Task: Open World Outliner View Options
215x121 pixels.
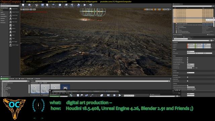Action: pyautogui.click(x=211, y=35)
